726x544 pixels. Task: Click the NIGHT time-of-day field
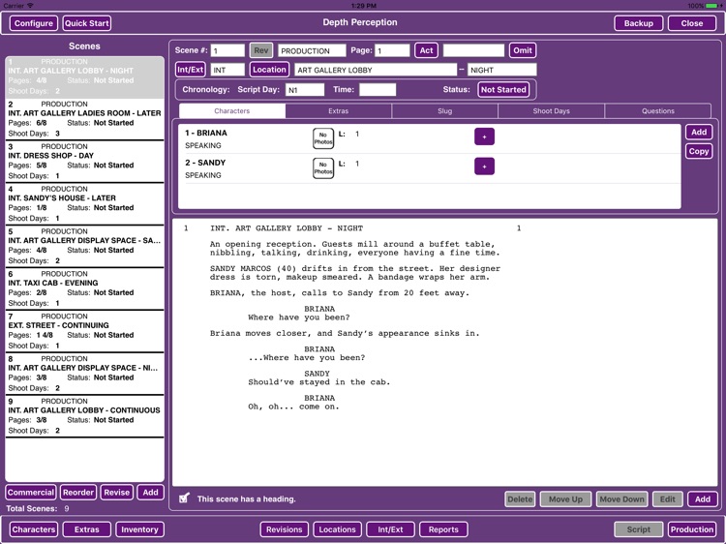pyautogui.click(x=501, y=70)
